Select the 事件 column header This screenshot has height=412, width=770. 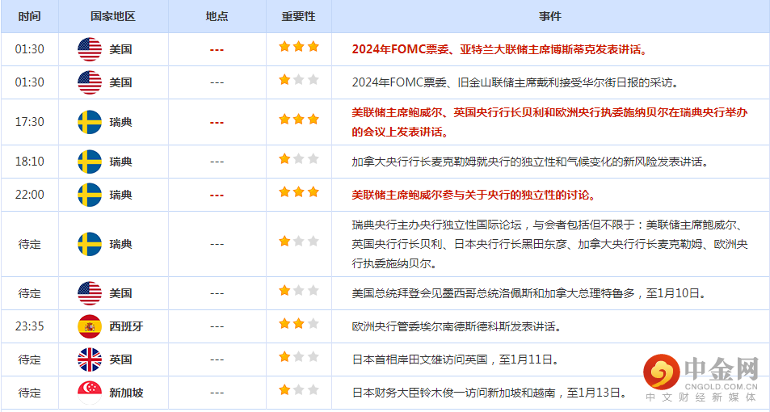(549, 16)
